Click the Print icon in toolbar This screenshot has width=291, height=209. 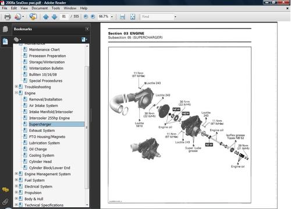point(8,17)
